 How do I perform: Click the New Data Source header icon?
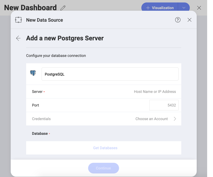pos(18,20)
